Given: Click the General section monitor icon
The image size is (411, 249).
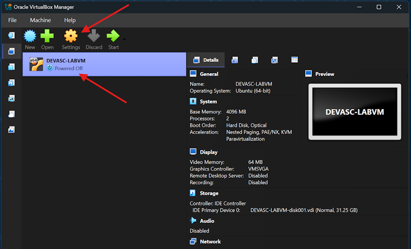Looking at the screenshot, I should click(193, 74).
